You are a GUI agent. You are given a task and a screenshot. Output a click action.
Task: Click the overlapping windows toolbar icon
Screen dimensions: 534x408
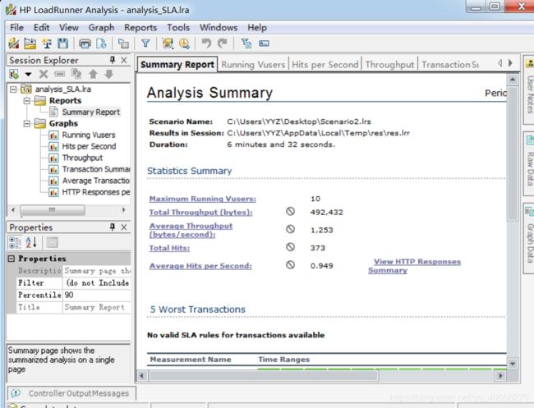click(x=123, y=44)
